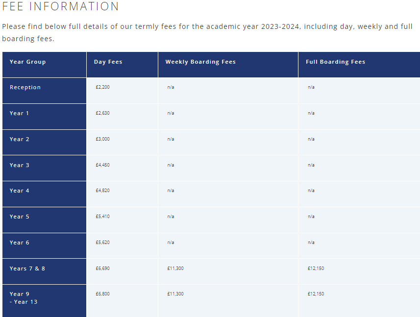Select Years 7 & 8 full boarding £12,150
The width and height of the screenshot is (420, 317).
pos(316,268)
